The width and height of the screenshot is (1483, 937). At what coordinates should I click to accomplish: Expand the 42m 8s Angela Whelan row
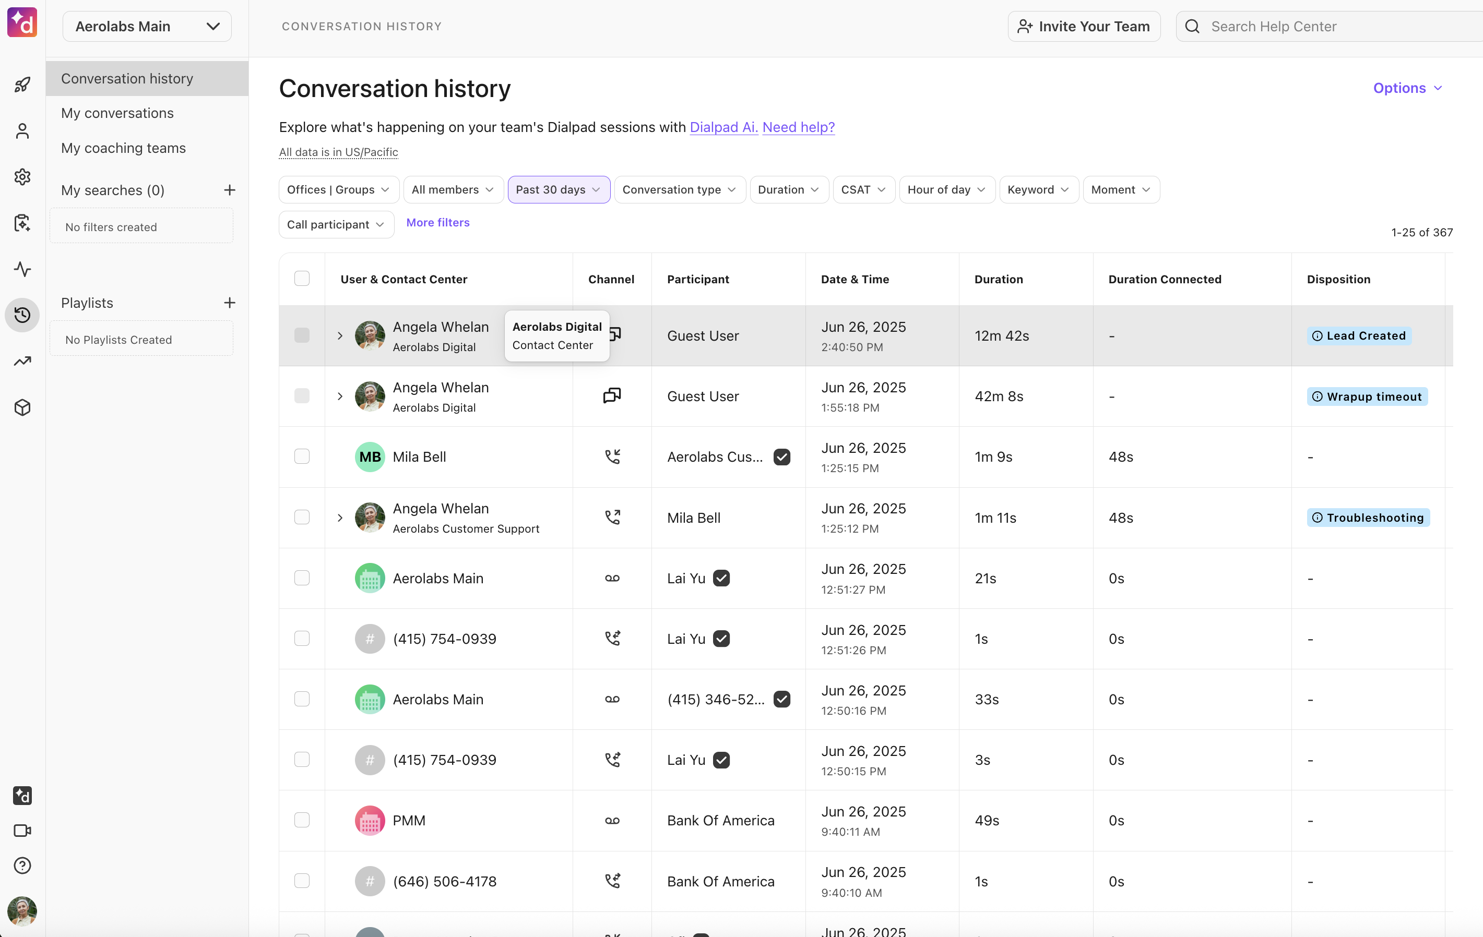(x=340, y=396)
